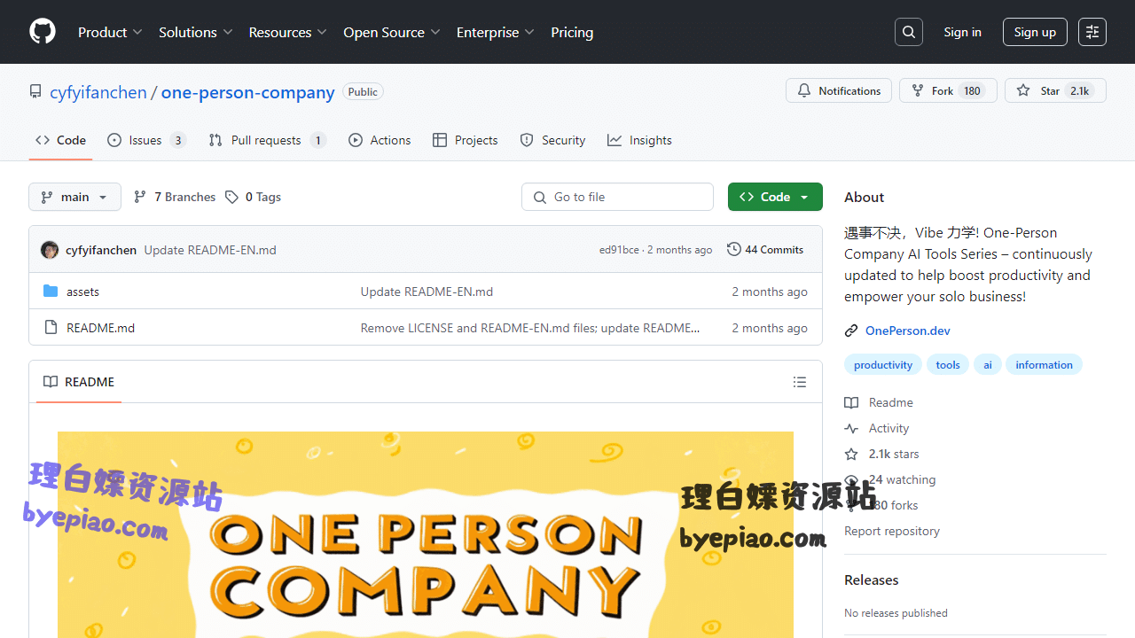1135x638 pixels.
Task: View the 7 Branches link
Action: (x=175, y=197)
